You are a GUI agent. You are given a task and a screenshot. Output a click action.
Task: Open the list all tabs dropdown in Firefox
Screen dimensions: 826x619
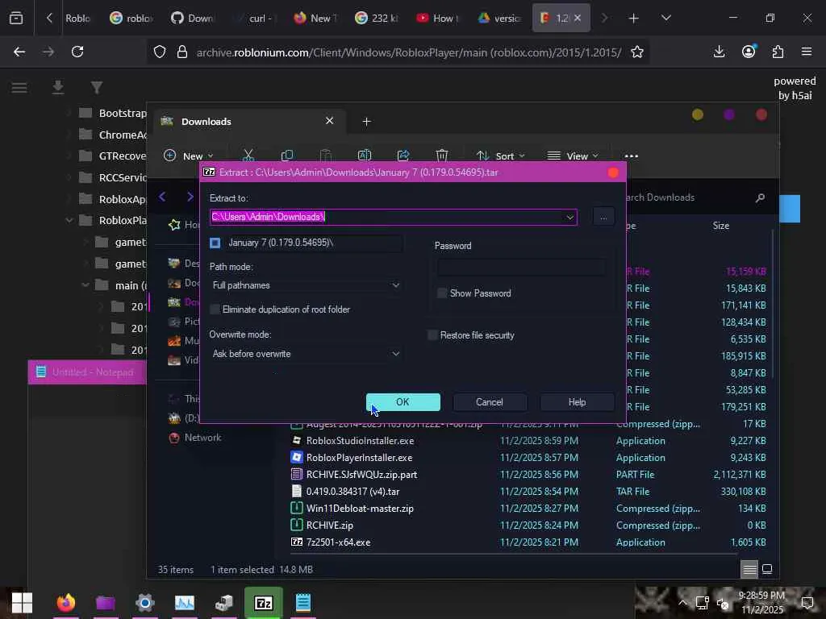tap(665, 19)
